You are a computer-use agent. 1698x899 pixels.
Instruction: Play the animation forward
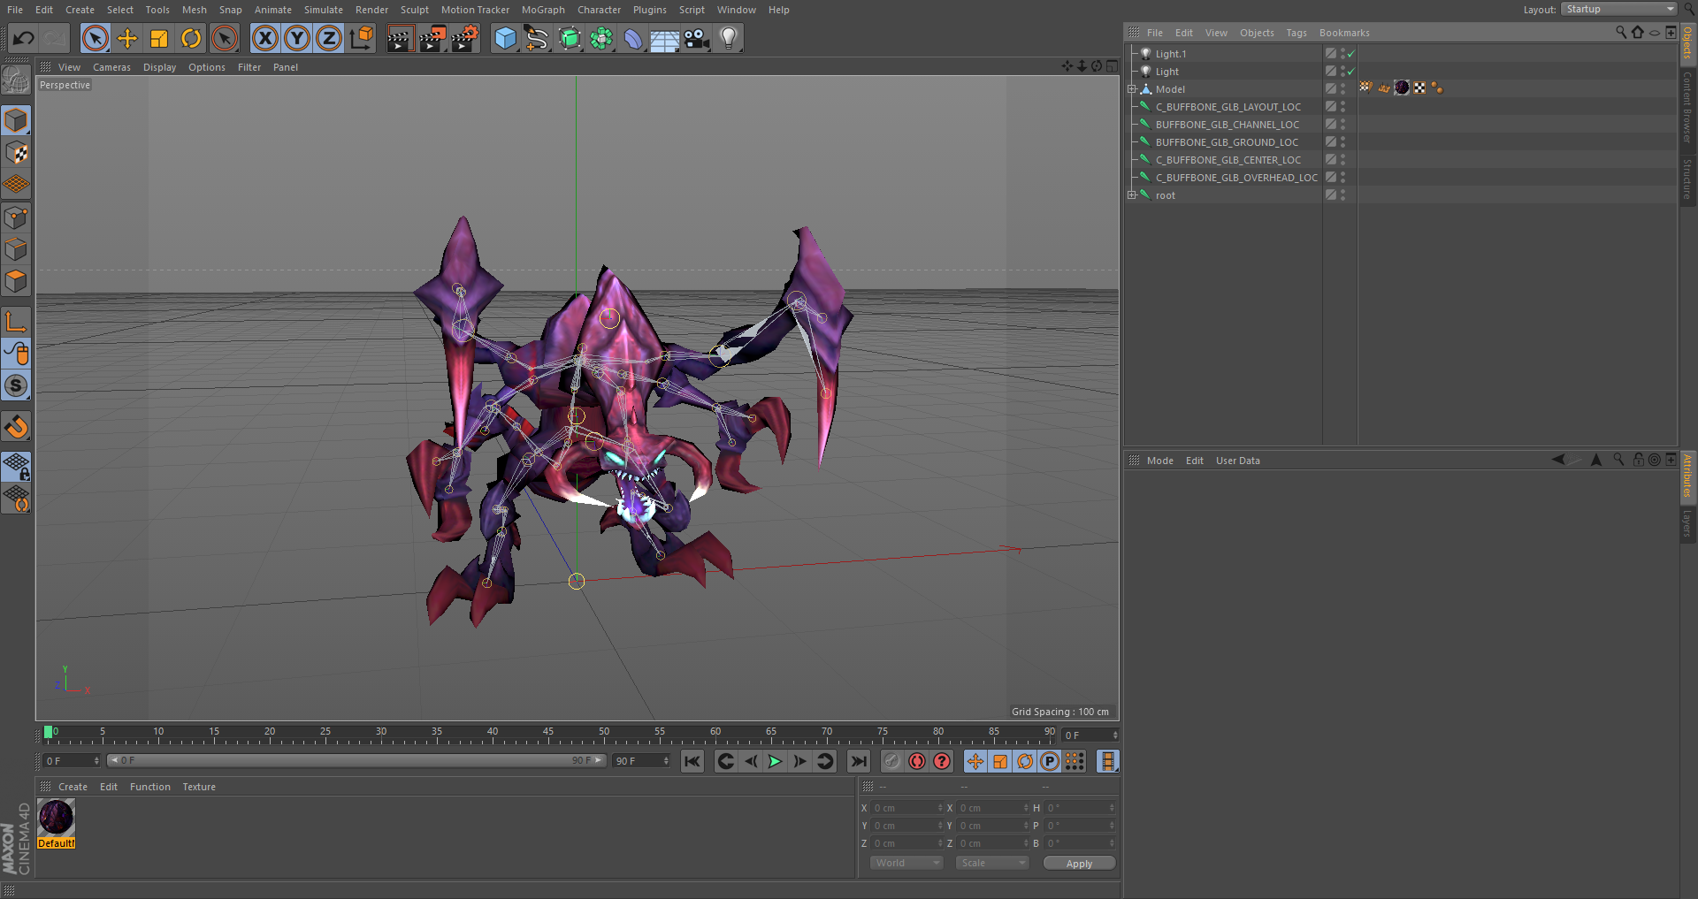click(x=776, y=761)
